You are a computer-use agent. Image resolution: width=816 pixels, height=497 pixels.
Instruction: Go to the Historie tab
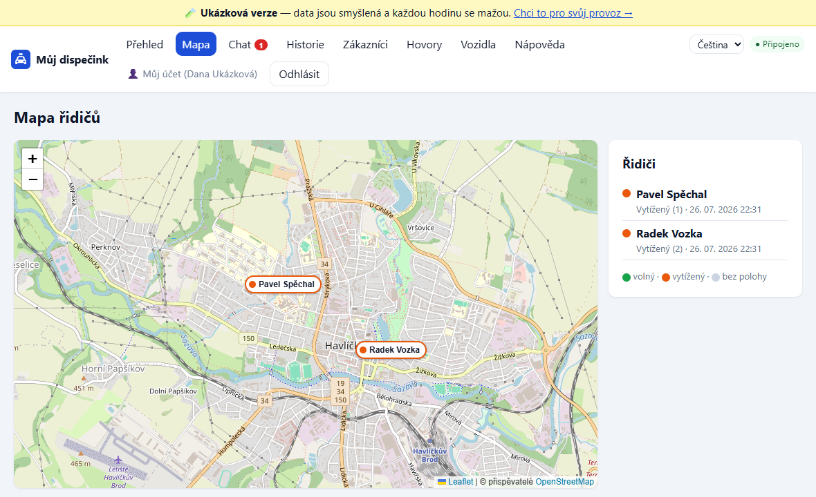[305, 45]
